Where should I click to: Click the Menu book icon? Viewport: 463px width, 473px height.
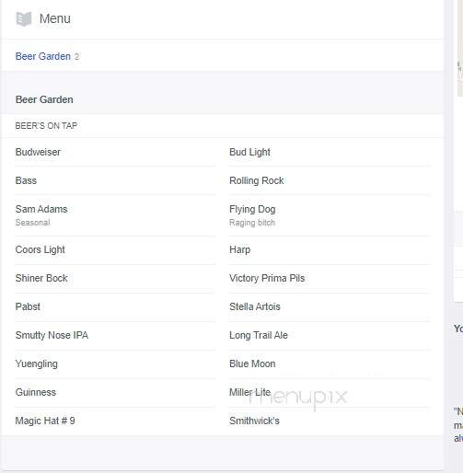pos(24,19)
